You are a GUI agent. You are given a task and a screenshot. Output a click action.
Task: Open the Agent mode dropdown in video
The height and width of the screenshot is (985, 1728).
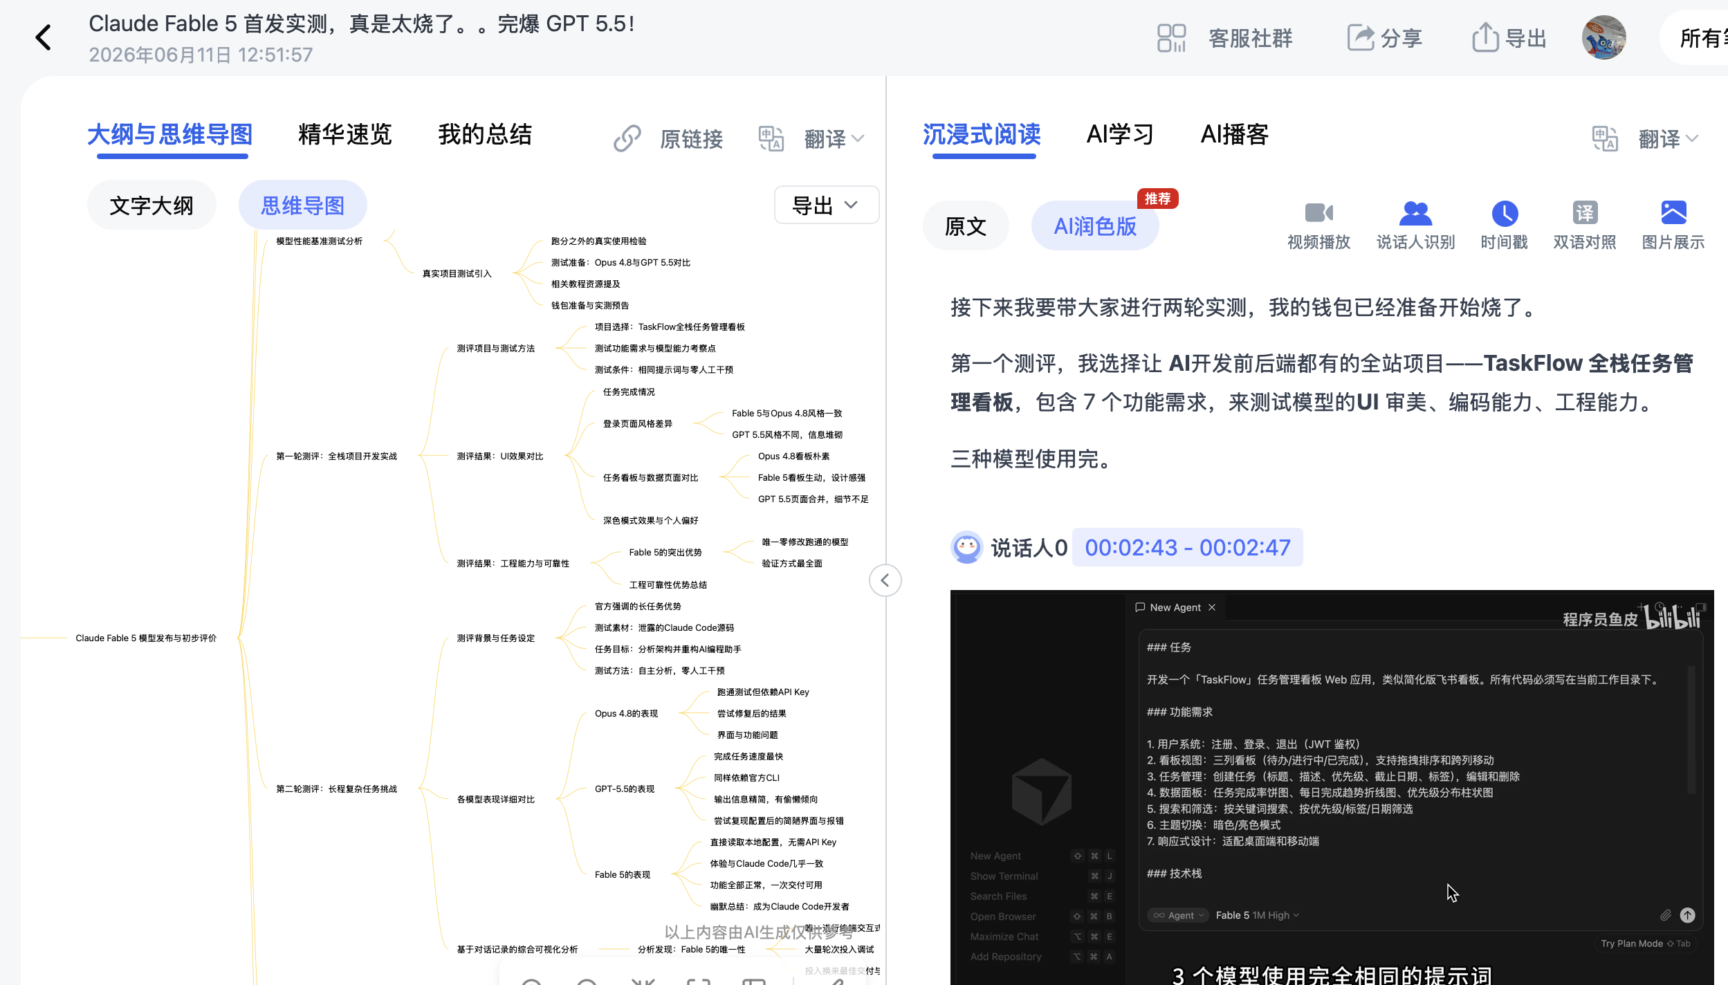(x=1178, y=915)
